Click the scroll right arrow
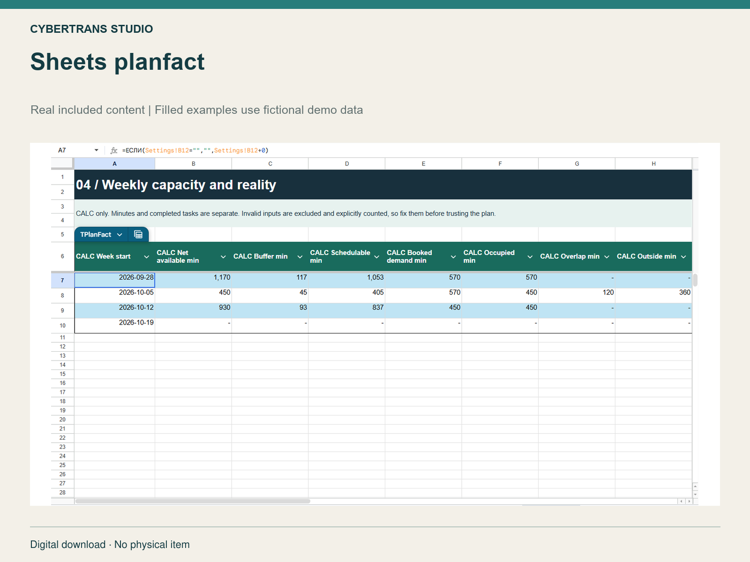 [x=689, y=501]
